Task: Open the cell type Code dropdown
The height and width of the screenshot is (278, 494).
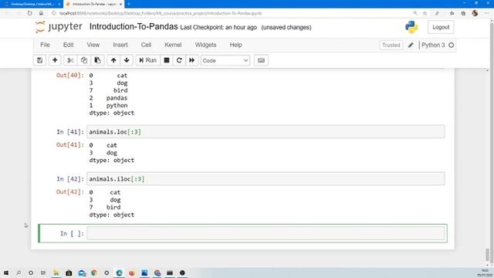Action: pyautogui.click(x=225, y=60)
